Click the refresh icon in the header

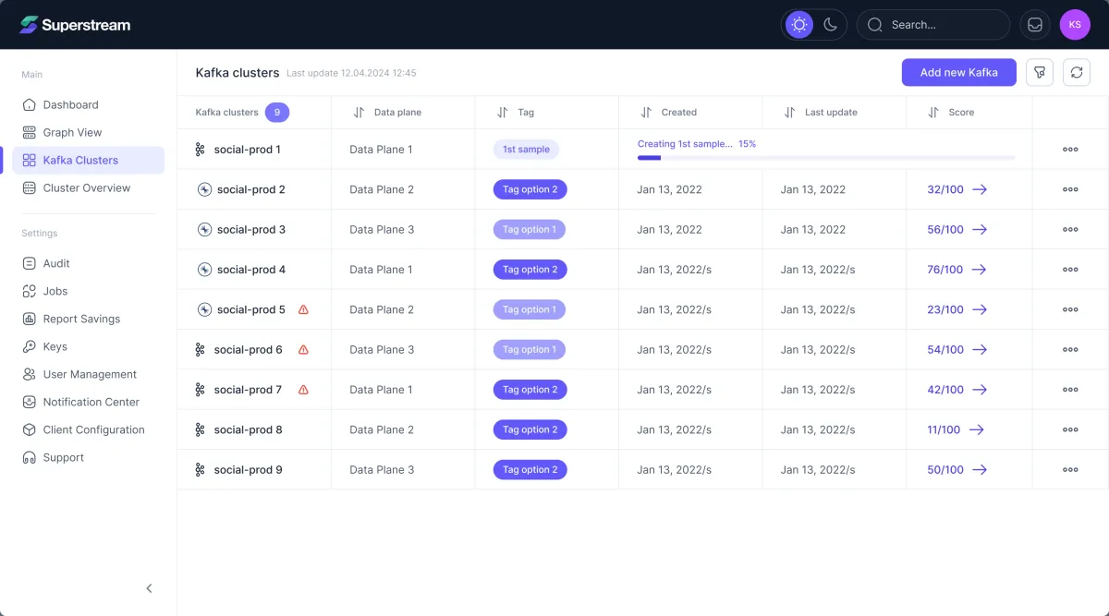pos(1076,72)
